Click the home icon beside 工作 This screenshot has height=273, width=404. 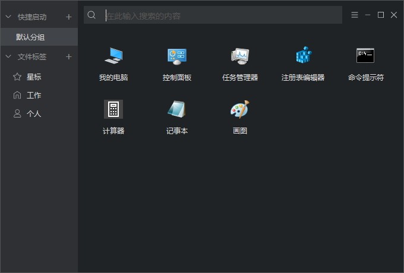pos(17,95)
